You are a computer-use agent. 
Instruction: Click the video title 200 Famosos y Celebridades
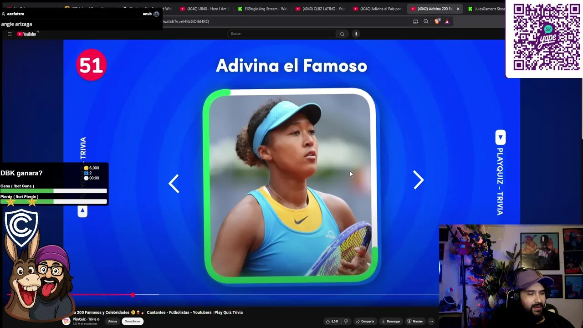pyautogui.click(x=157, y=313)
